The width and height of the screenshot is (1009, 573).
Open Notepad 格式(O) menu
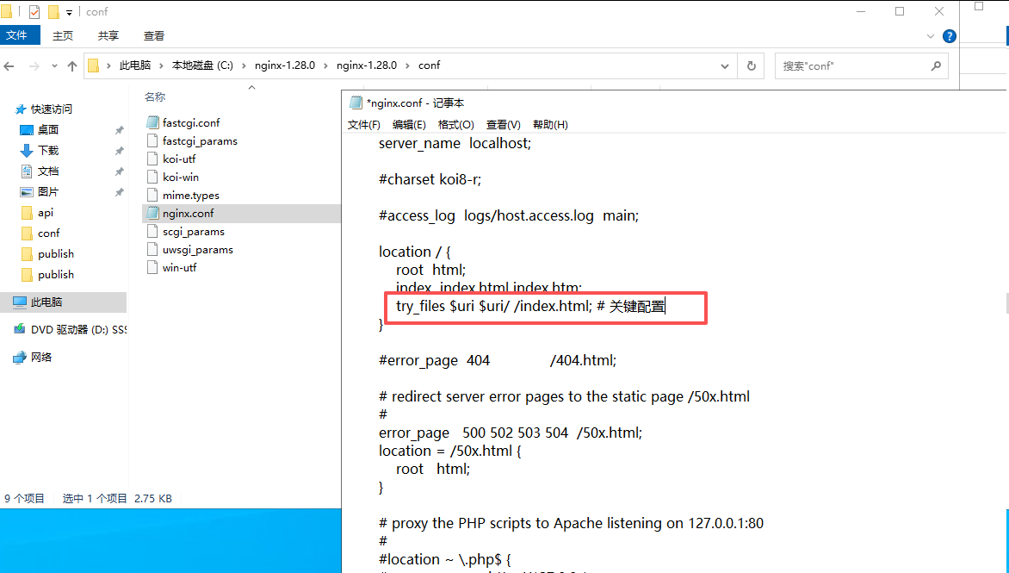(456, 125)
